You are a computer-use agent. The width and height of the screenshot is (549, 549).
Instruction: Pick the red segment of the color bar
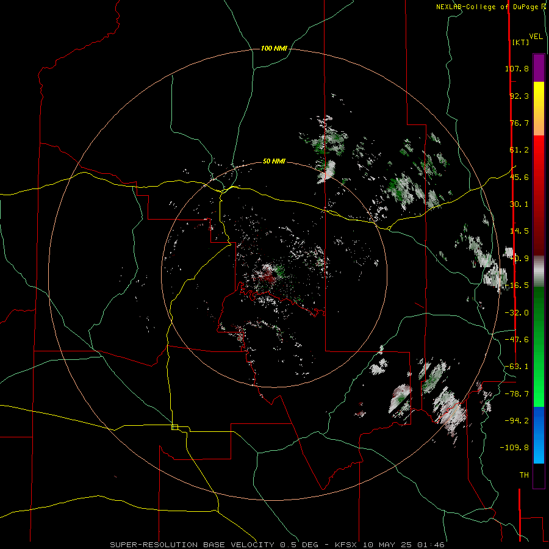click(x=539, y=195)
